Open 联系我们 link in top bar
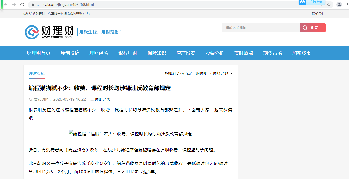 click(318, 14)
